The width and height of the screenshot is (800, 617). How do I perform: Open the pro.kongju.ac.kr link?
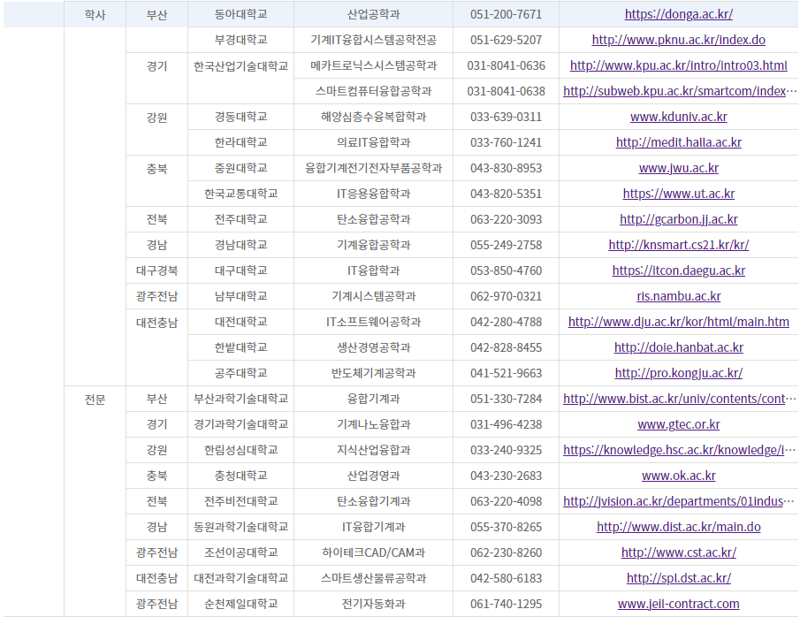(x=679, y=373)
